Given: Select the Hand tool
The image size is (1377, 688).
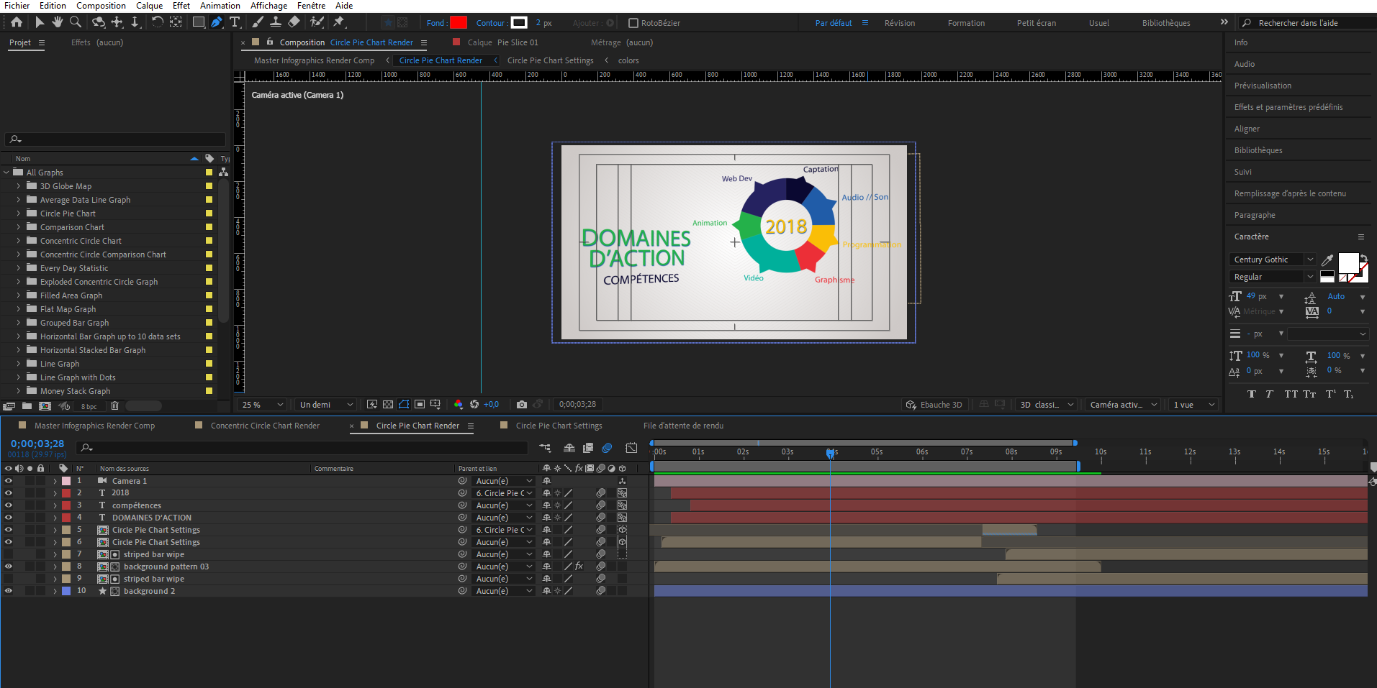Looking at the screenshot, I should click(x=58, y=22).
